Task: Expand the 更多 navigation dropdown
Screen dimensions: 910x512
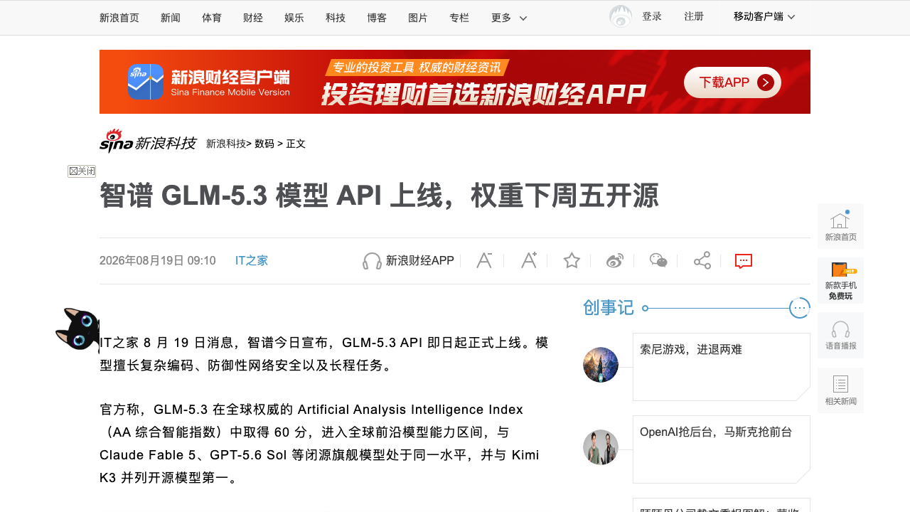Action: [509, 18]
